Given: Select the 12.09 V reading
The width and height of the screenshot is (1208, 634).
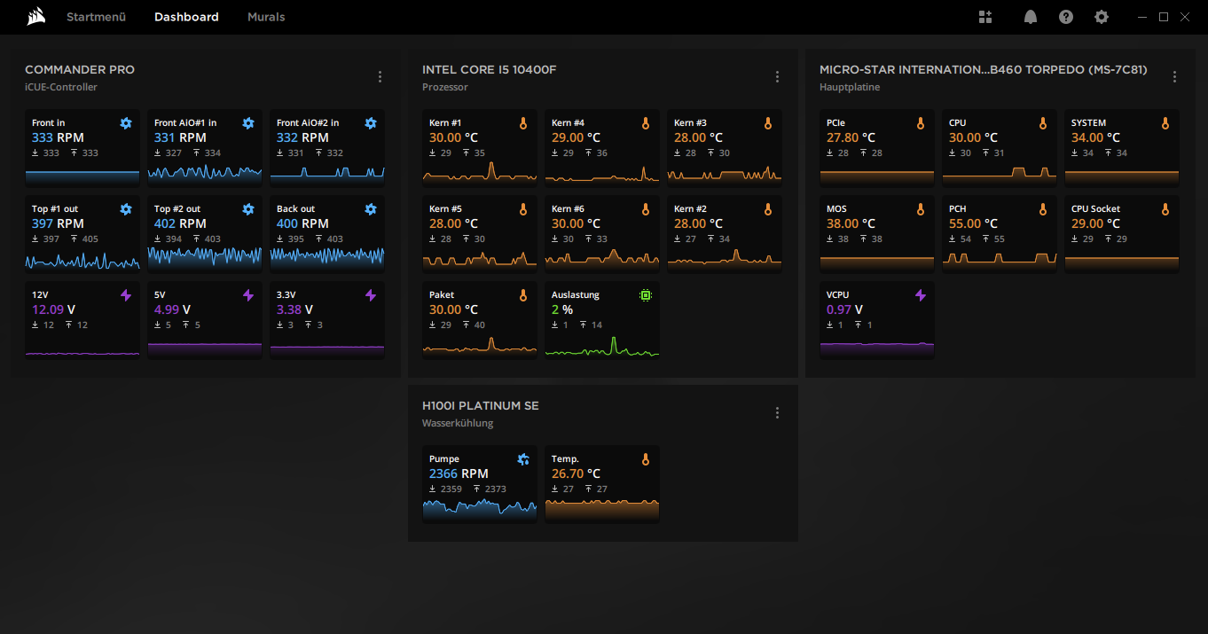Looking at the screenshot, I should click(53, 309).
